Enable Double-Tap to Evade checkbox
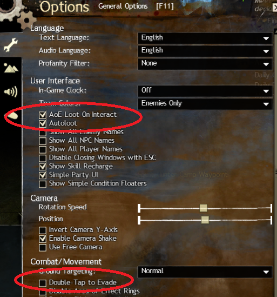Viewport: 277px width, 297px height. [43, 283]
